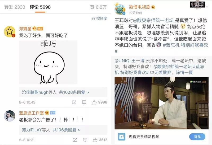This screenshot has height=145, width=212.
Task: Expand 共106条回复 thread
Action: [66, 130]
